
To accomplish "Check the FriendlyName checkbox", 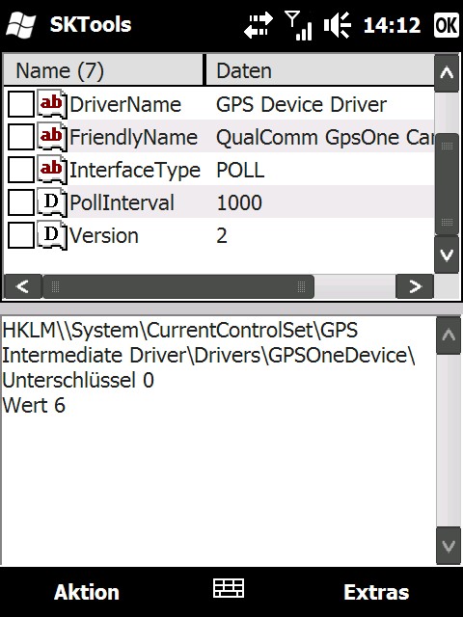I will (21, 137).
